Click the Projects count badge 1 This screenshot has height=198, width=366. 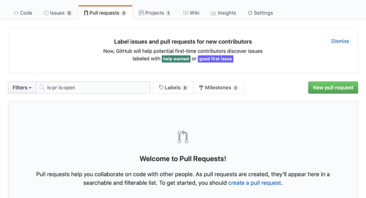[x=168, y=13]
